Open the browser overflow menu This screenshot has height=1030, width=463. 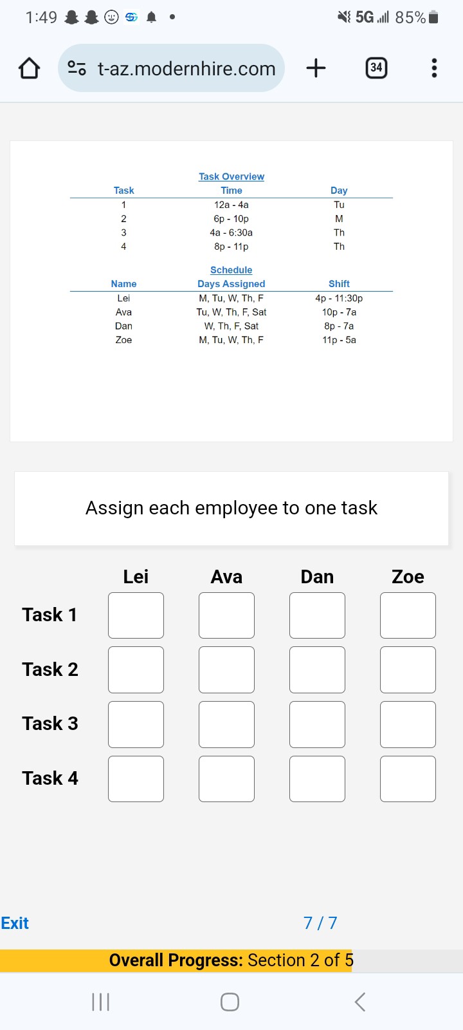pyautogui.click(x=434, y=68)
